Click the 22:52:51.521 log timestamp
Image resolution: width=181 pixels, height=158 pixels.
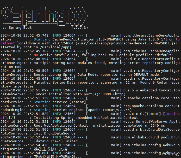click(36, 122)
